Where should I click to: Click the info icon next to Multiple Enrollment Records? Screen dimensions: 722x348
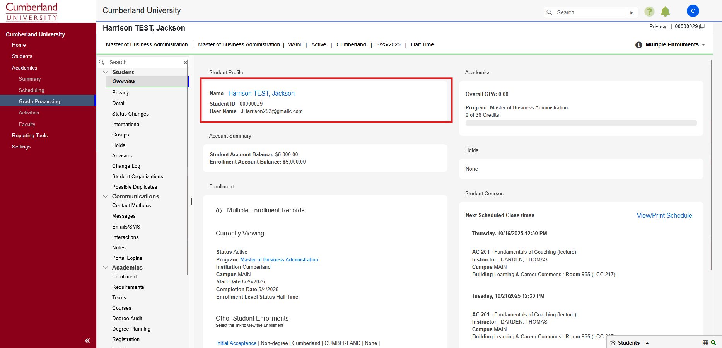click(219, 211)
